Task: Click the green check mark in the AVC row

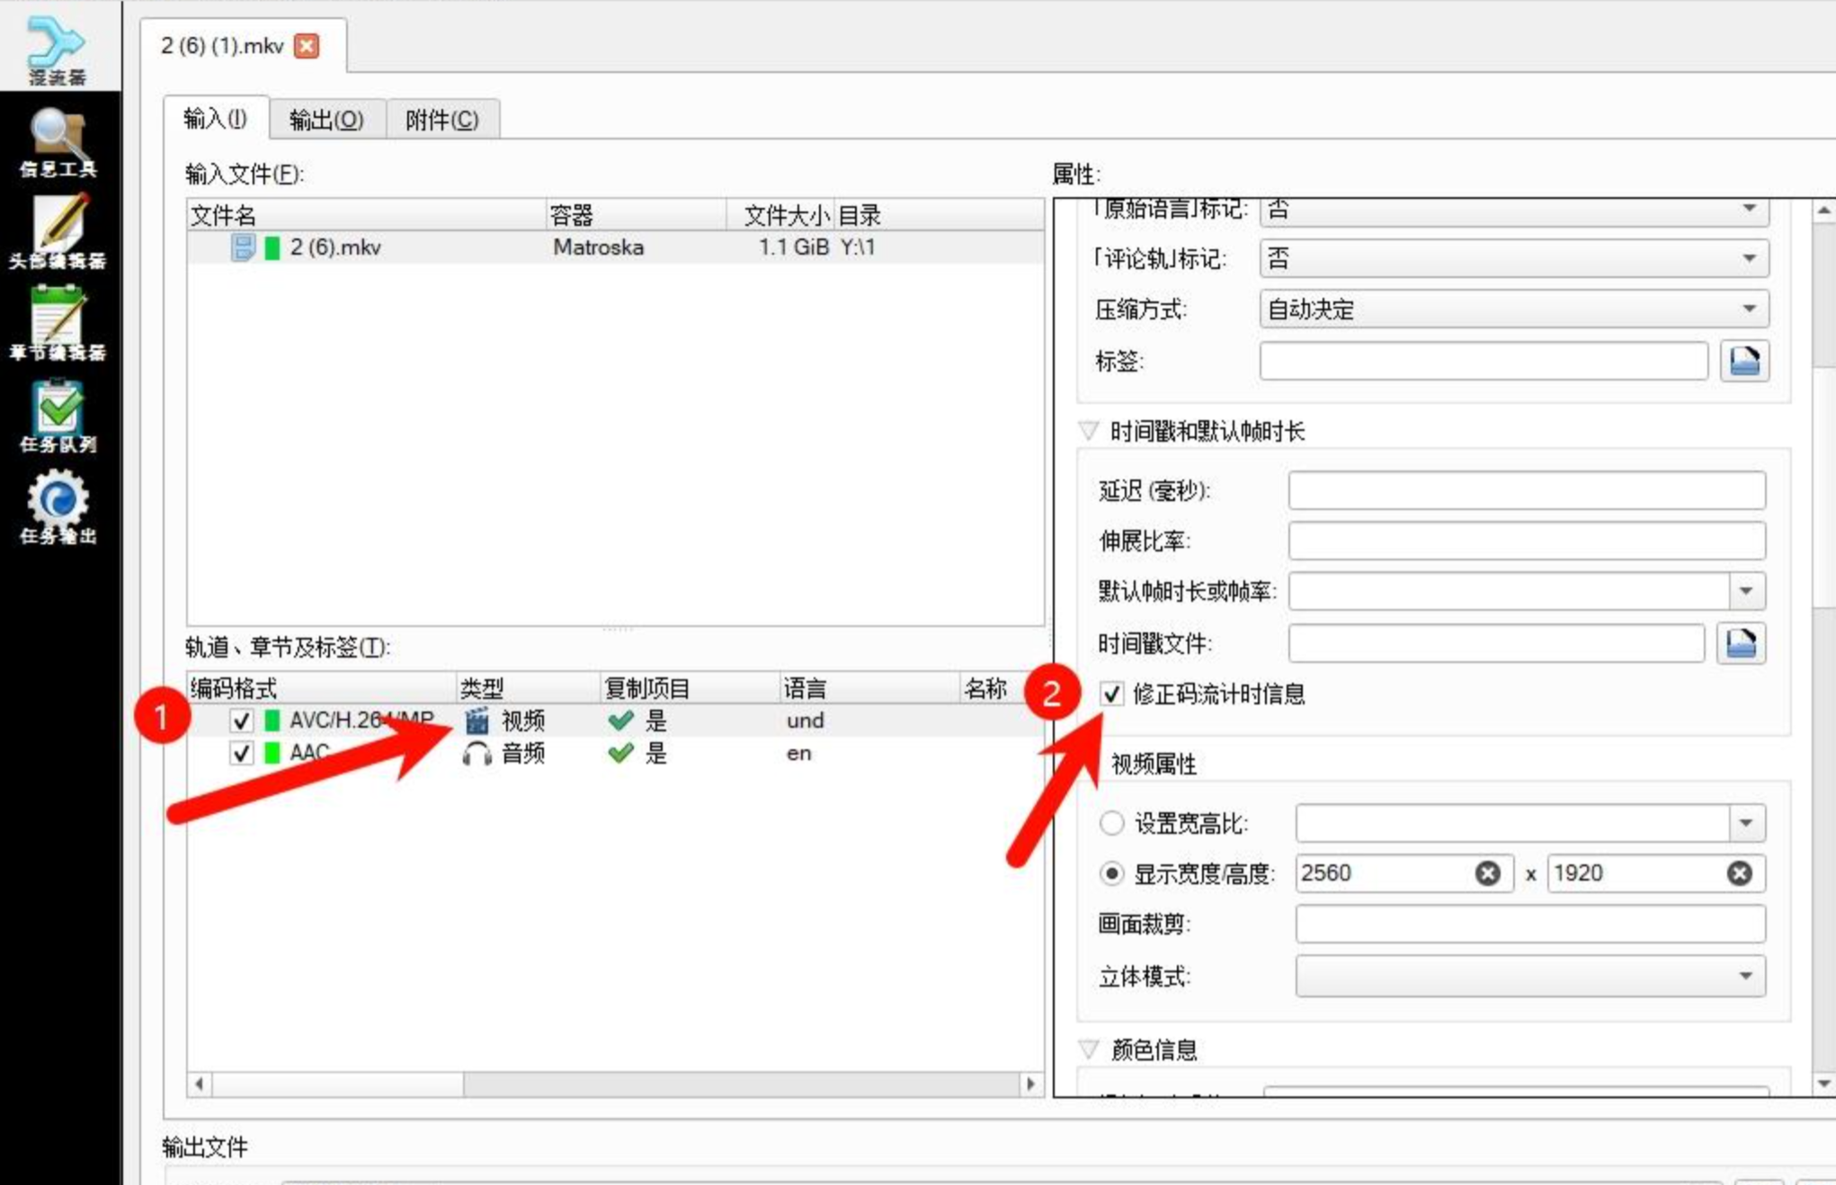Action: 620,720
